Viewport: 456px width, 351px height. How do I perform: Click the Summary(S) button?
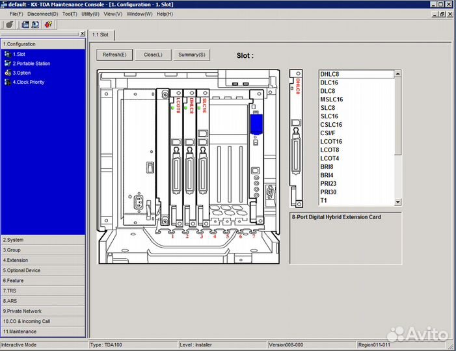click(x=191, y=55)
